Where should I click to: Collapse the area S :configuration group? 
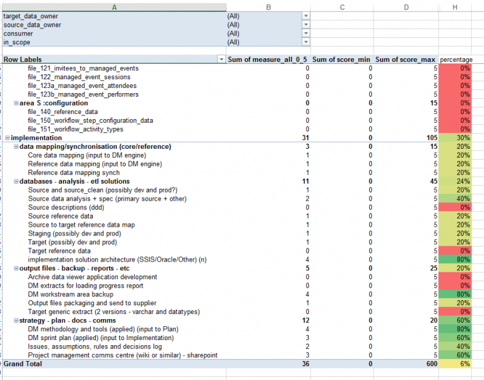15,103
